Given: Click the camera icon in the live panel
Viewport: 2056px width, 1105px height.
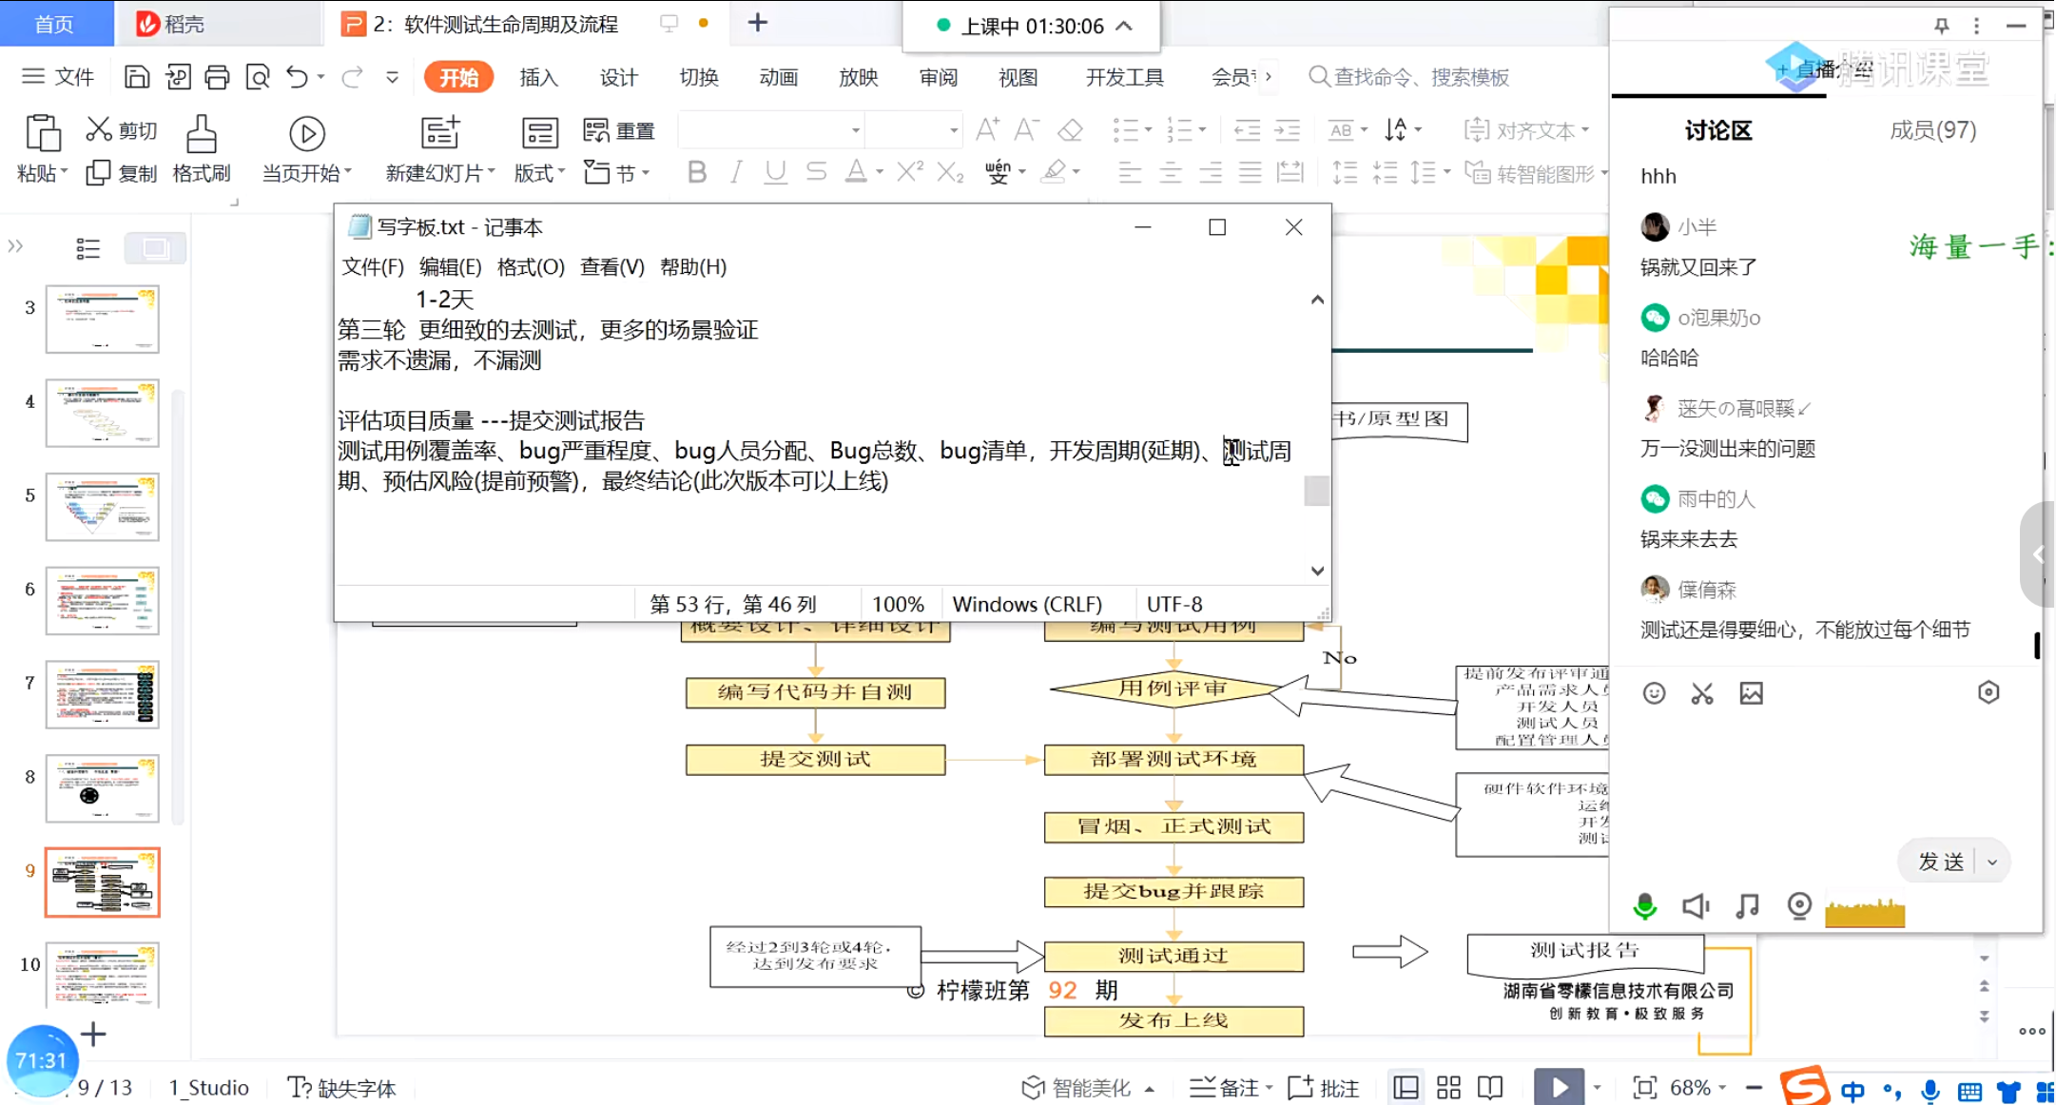Looking at the screenshot, I should (1798, 906).
